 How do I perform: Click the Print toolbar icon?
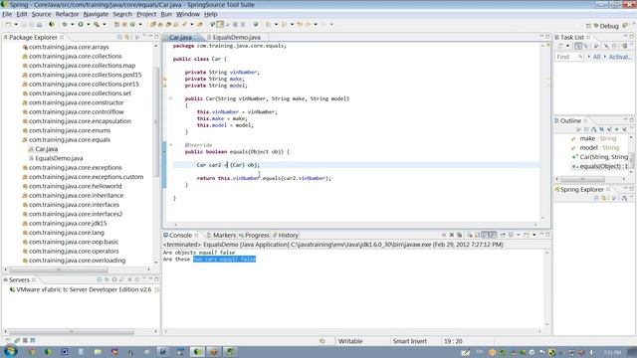(40, 25)
